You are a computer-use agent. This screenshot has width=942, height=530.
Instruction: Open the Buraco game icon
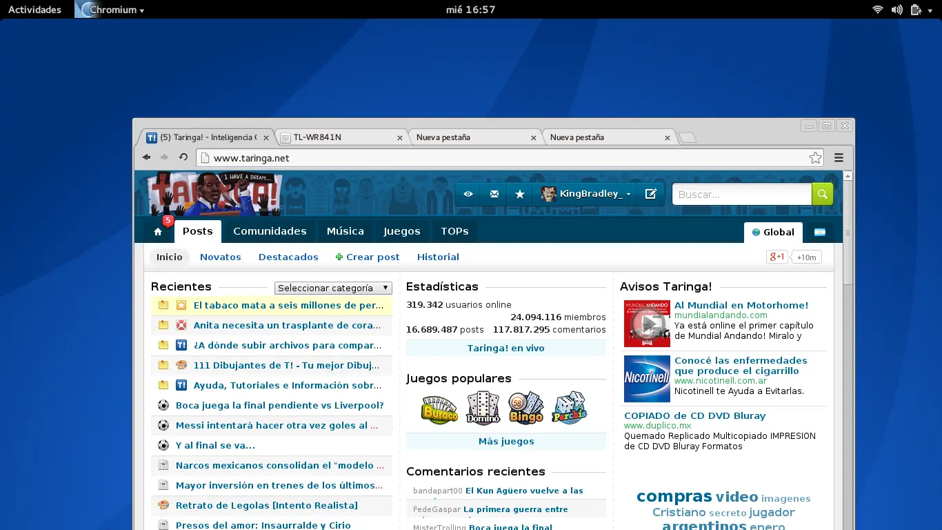point(439,409)
